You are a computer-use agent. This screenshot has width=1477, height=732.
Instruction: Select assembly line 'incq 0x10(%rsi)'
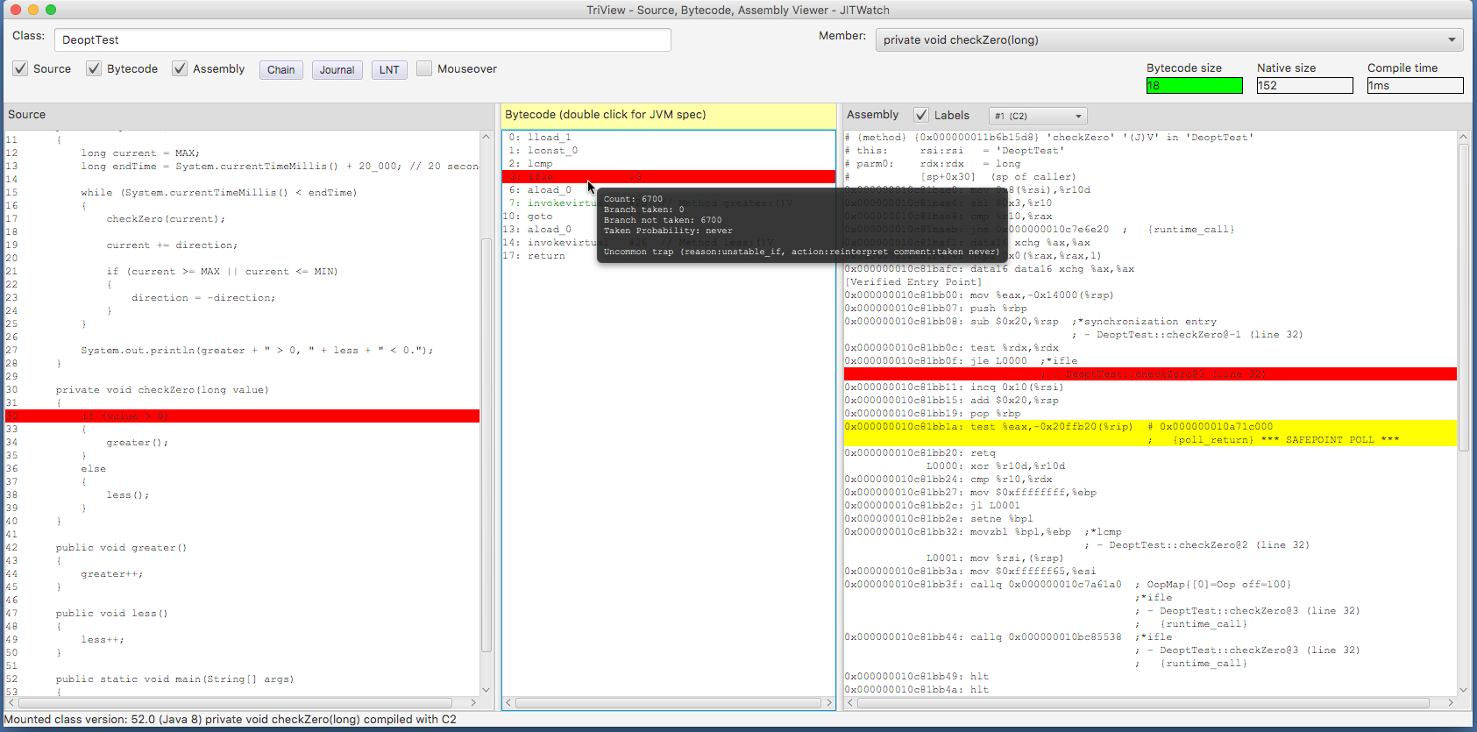pyautogui.click(x=954, y=387)
